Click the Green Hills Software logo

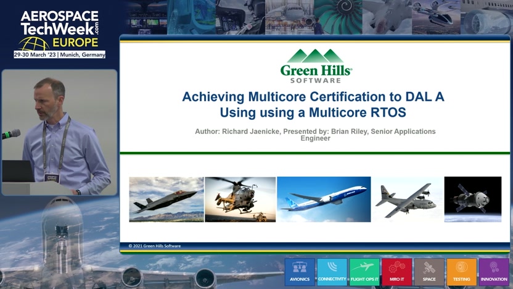[x=316, y=66]
